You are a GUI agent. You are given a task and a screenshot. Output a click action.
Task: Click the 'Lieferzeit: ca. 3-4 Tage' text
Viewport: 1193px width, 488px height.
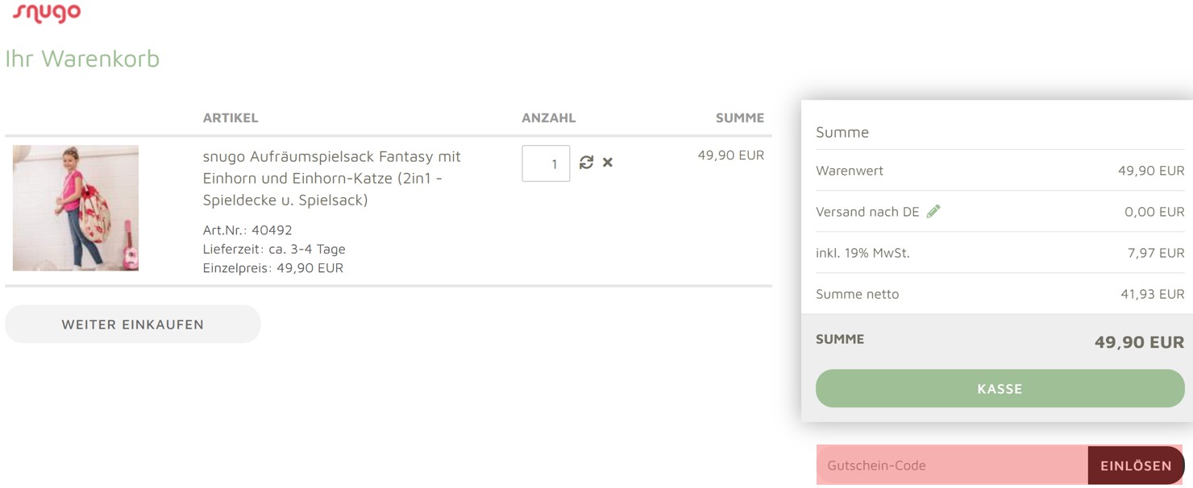[x=274, y=250]
